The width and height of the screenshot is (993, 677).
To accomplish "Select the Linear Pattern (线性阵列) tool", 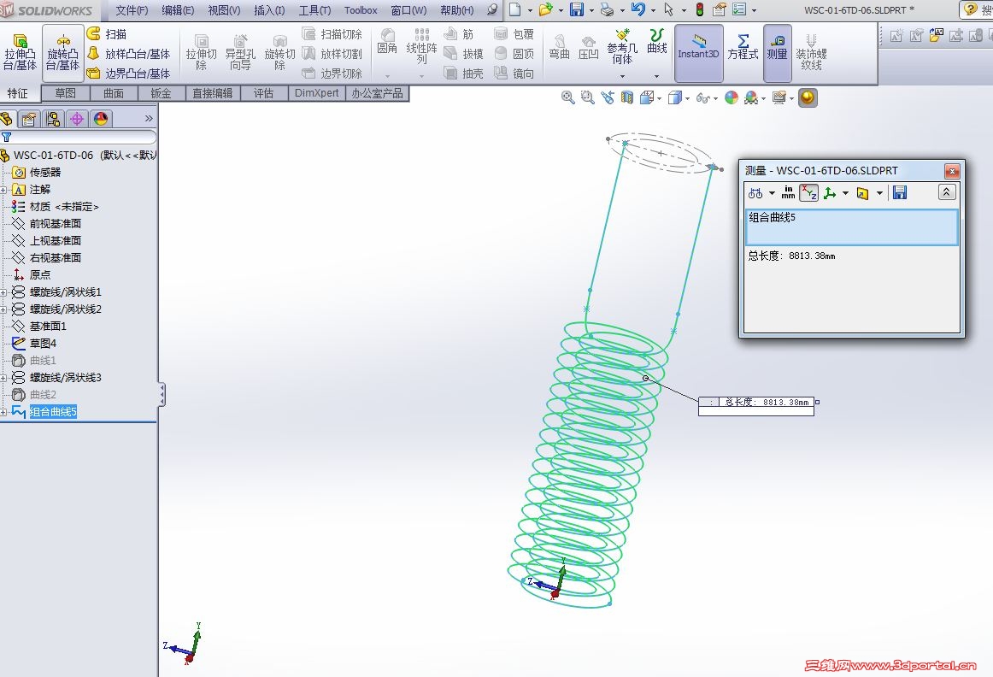I will click(421, 46).
